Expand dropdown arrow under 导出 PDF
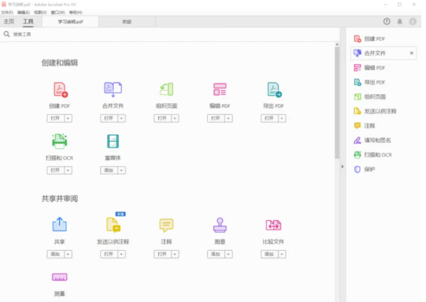The image size is (426, 302). pyautogui.click(x=282, y=118)
